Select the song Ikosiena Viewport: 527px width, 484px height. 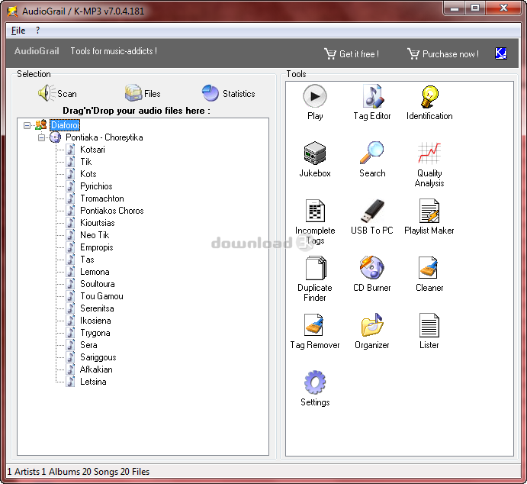point(95,321)
